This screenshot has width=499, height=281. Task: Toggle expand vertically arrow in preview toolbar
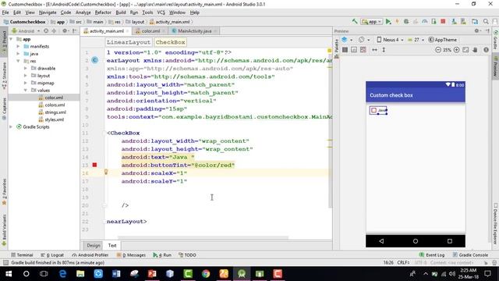[x=384, y=50]
